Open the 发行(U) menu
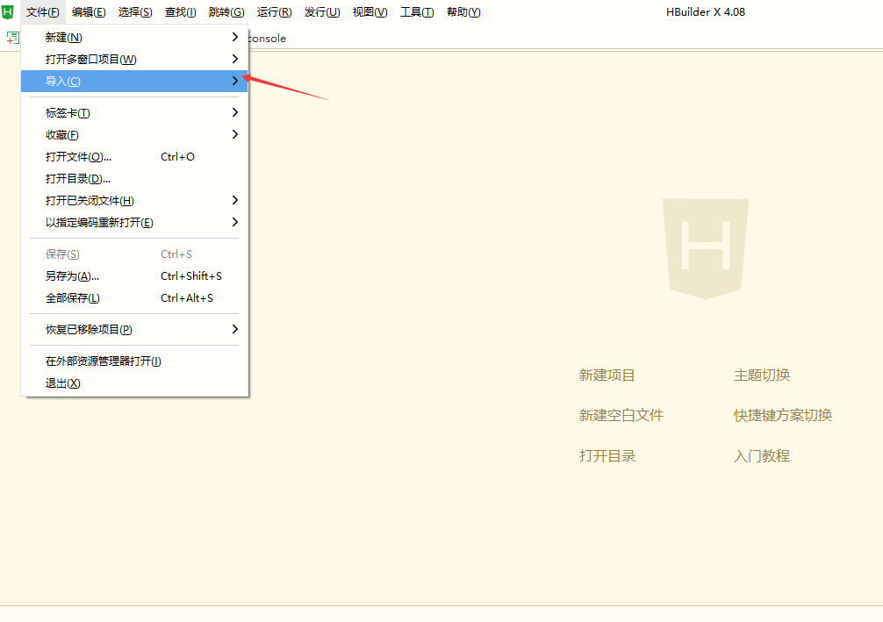The height and width of the screenshot is (622, 883). coord(322,11)
